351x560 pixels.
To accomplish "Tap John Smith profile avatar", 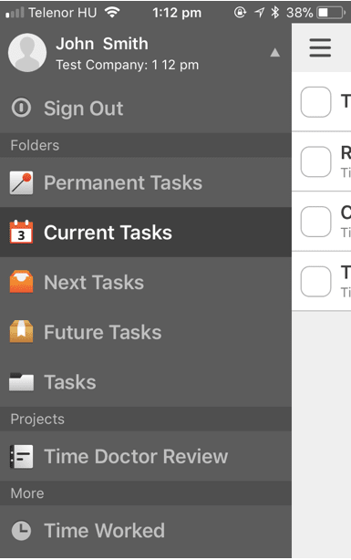I will coord(27,53).
